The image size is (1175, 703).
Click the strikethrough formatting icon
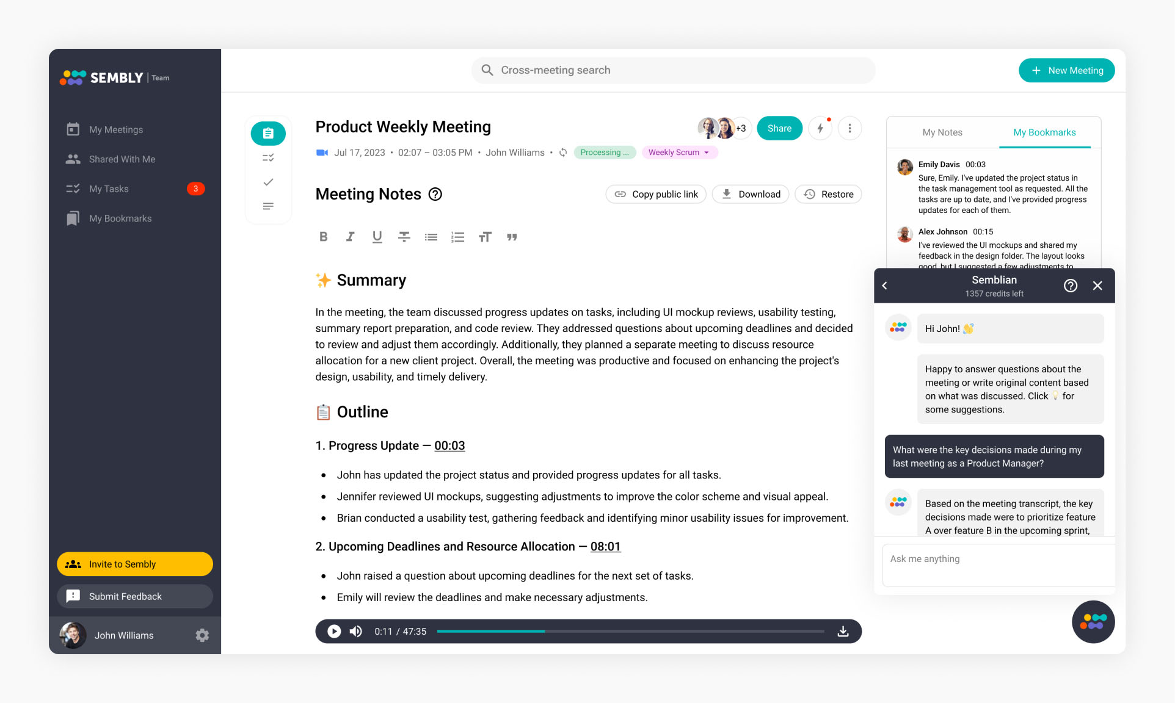tap(404, 236)
